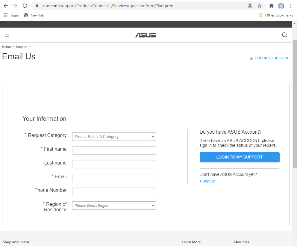
Task: Click the ASUS logo
Action: tap(146, 35)
